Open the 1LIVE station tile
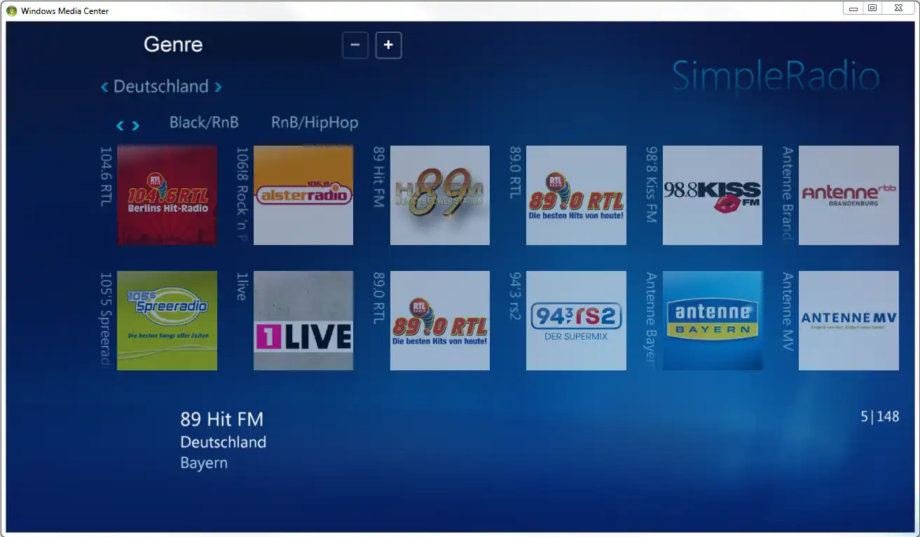920x537 pixels. (303, 321)
